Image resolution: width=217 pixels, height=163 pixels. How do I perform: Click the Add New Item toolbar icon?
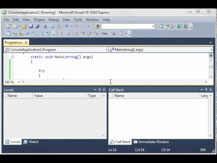[x=15, y=26]
